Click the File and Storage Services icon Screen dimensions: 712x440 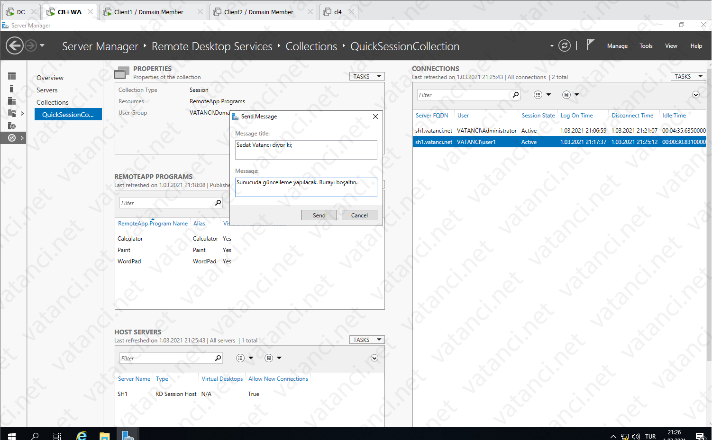click(x=12, y=113)
